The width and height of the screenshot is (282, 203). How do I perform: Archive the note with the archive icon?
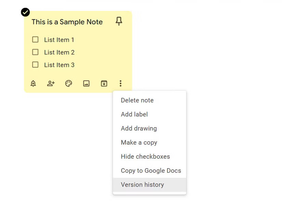coord(104,83)
